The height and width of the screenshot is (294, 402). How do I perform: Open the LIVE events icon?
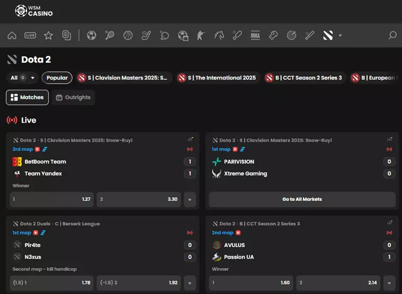30,35
